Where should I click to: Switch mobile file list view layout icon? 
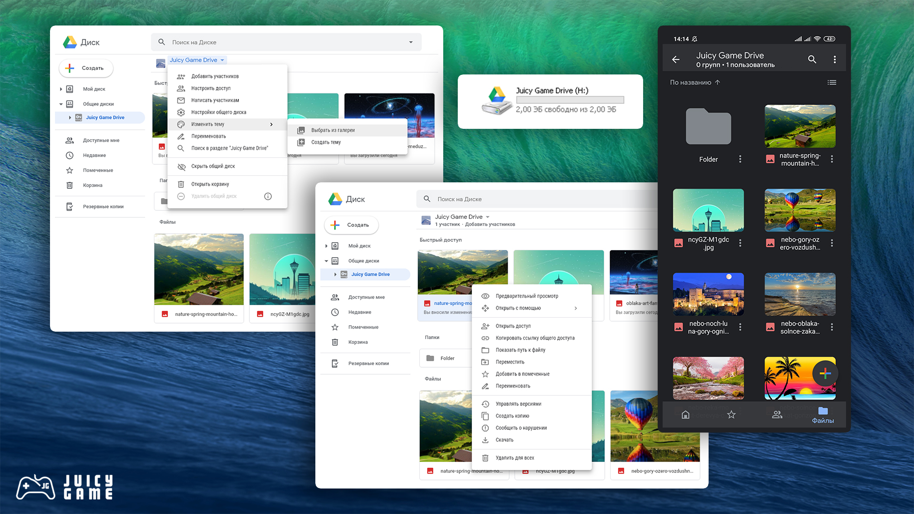click(x=832, y=82)
